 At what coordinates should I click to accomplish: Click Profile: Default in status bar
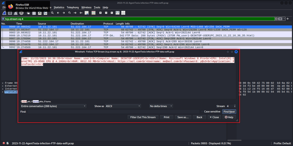click(x=282, y=144)
